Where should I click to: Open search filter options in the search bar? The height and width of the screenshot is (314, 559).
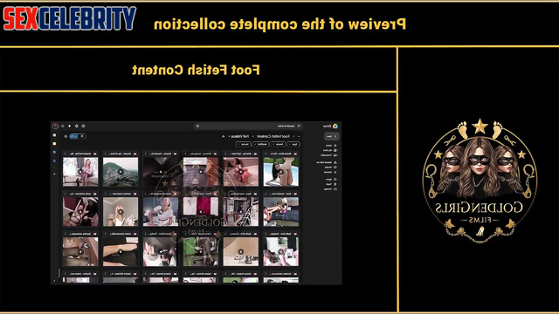197,126
